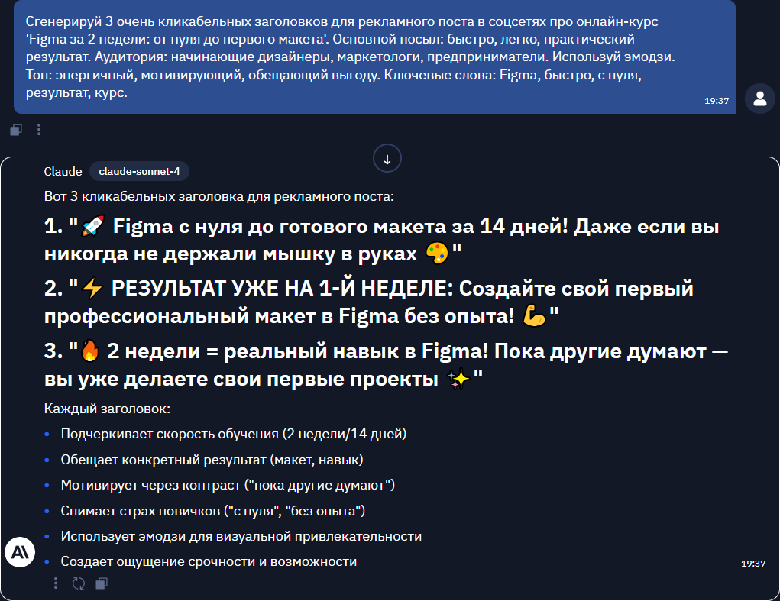Image resolution: width=780 pixels, height=601 pixels.
Task: Click bullet 'Создает ощущение срочности и возможности'
Action: point(209,562)
